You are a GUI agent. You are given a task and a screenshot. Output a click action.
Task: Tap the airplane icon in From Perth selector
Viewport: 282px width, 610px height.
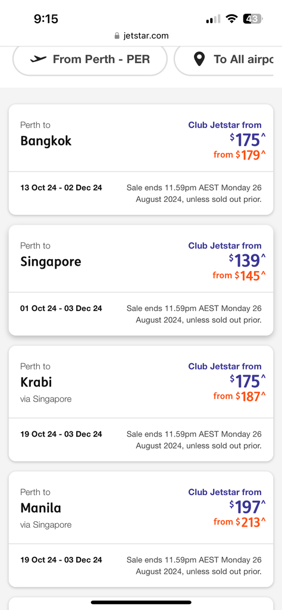point(38,59)
